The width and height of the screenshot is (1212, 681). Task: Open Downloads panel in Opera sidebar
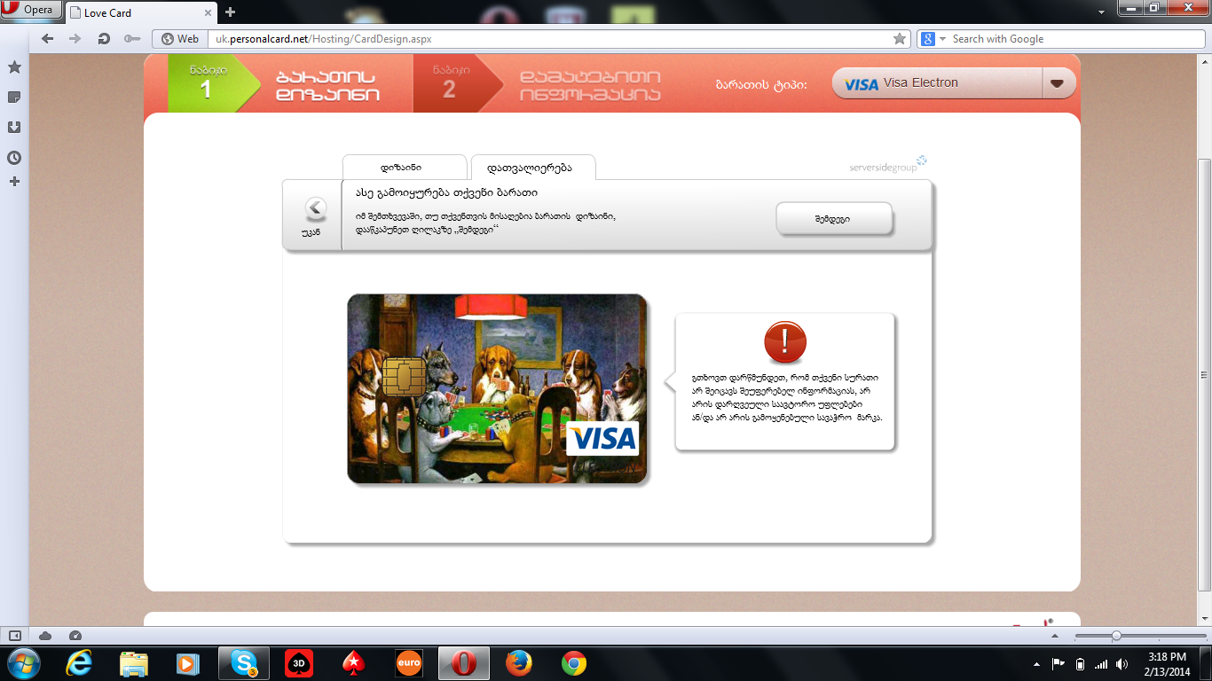[14, 128]
